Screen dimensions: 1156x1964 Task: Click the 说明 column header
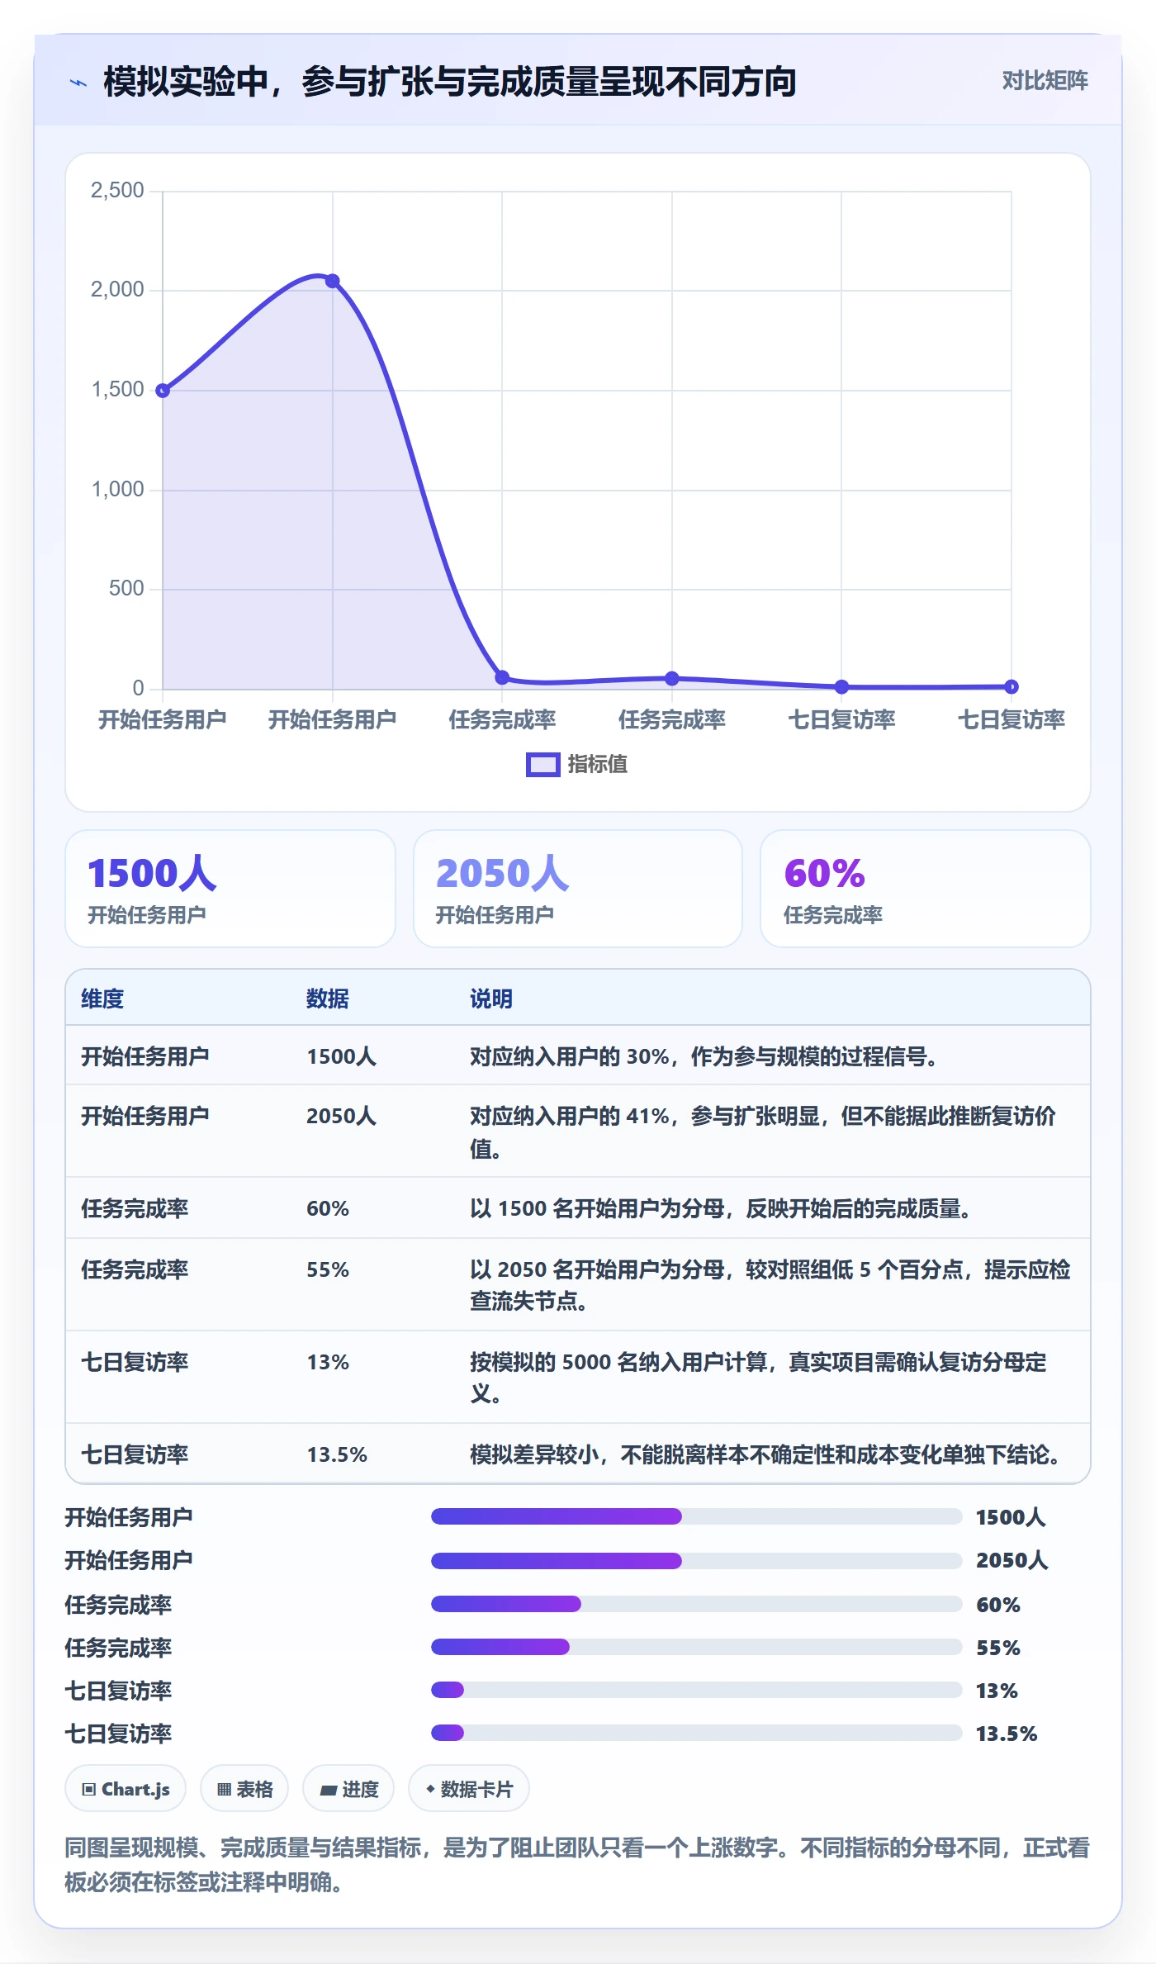click(x=491, y=999)
